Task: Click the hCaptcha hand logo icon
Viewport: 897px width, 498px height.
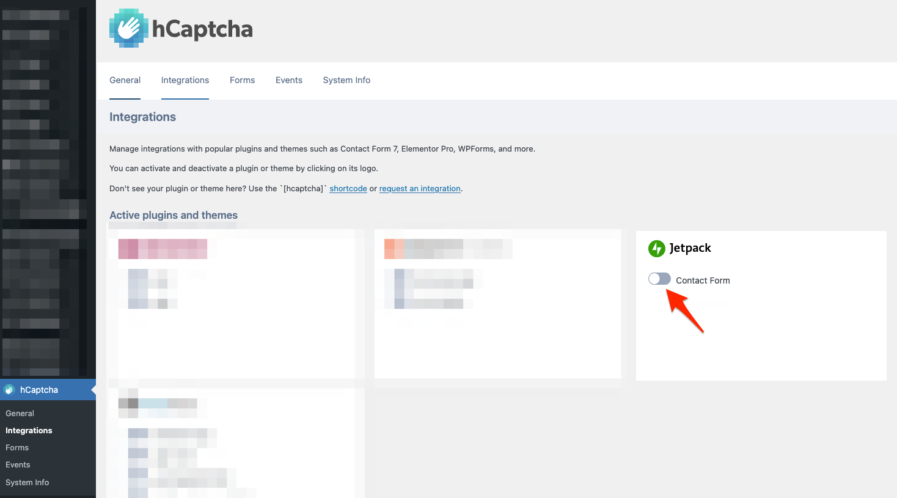Action: point(129,28)
